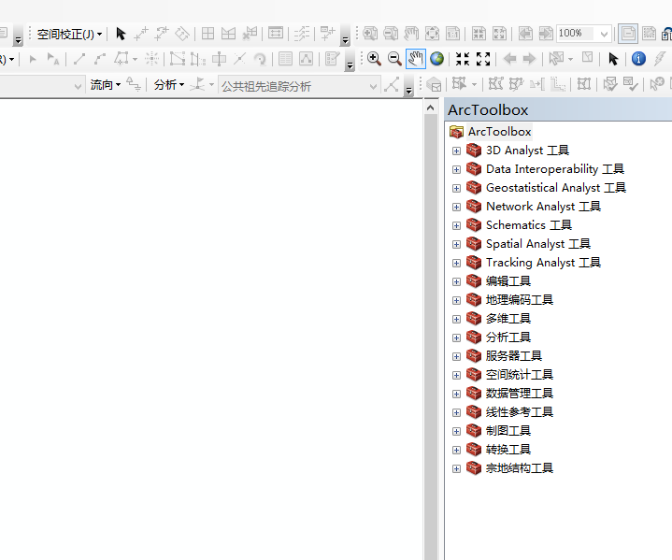This screenshot has width=672, height=560.
Task: Expand the 分析工具 toolbox
Action: coord(456,337)
